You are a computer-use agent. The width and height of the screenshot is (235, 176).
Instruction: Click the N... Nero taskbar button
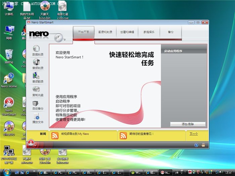(166, 173)
